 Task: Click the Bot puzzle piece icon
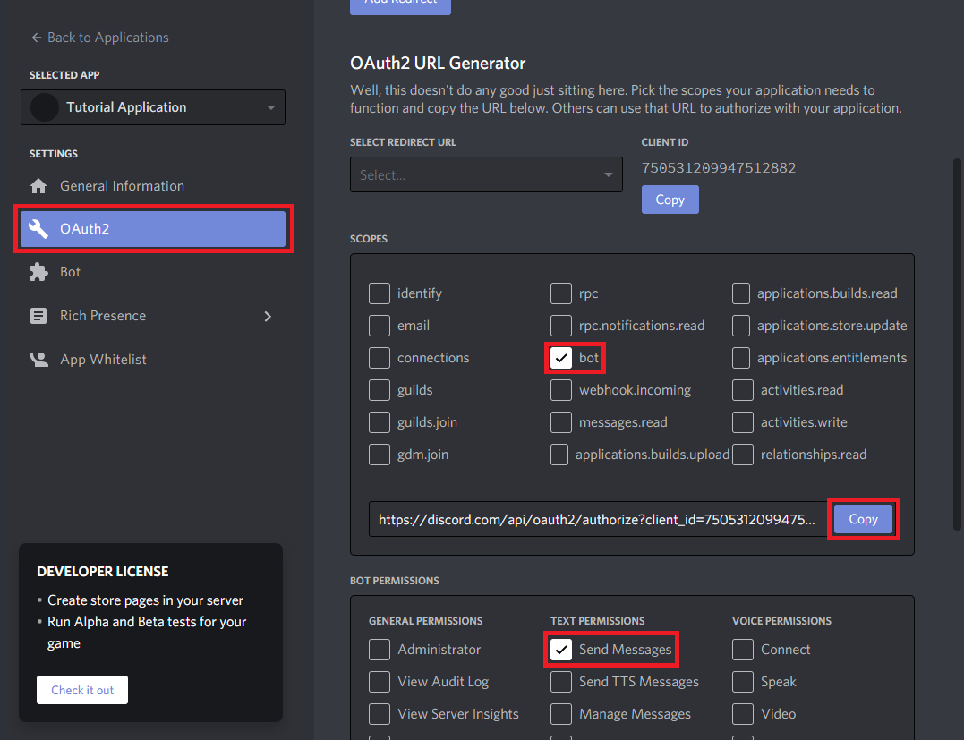click(38, 272)
